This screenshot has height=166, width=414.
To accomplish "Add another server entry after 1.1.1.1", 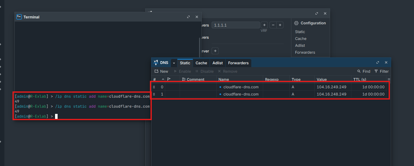I will [280, 25].
